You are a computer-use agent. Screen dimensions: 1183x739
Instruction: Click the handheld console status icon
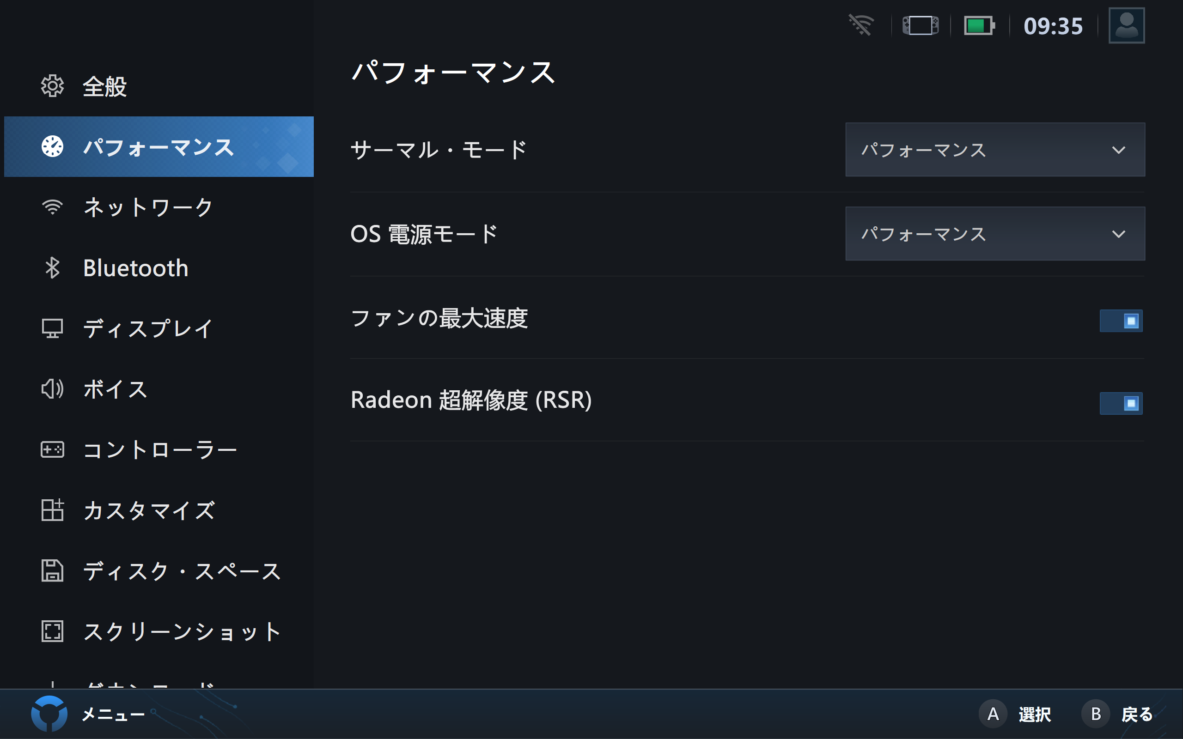tap(920, 25)
